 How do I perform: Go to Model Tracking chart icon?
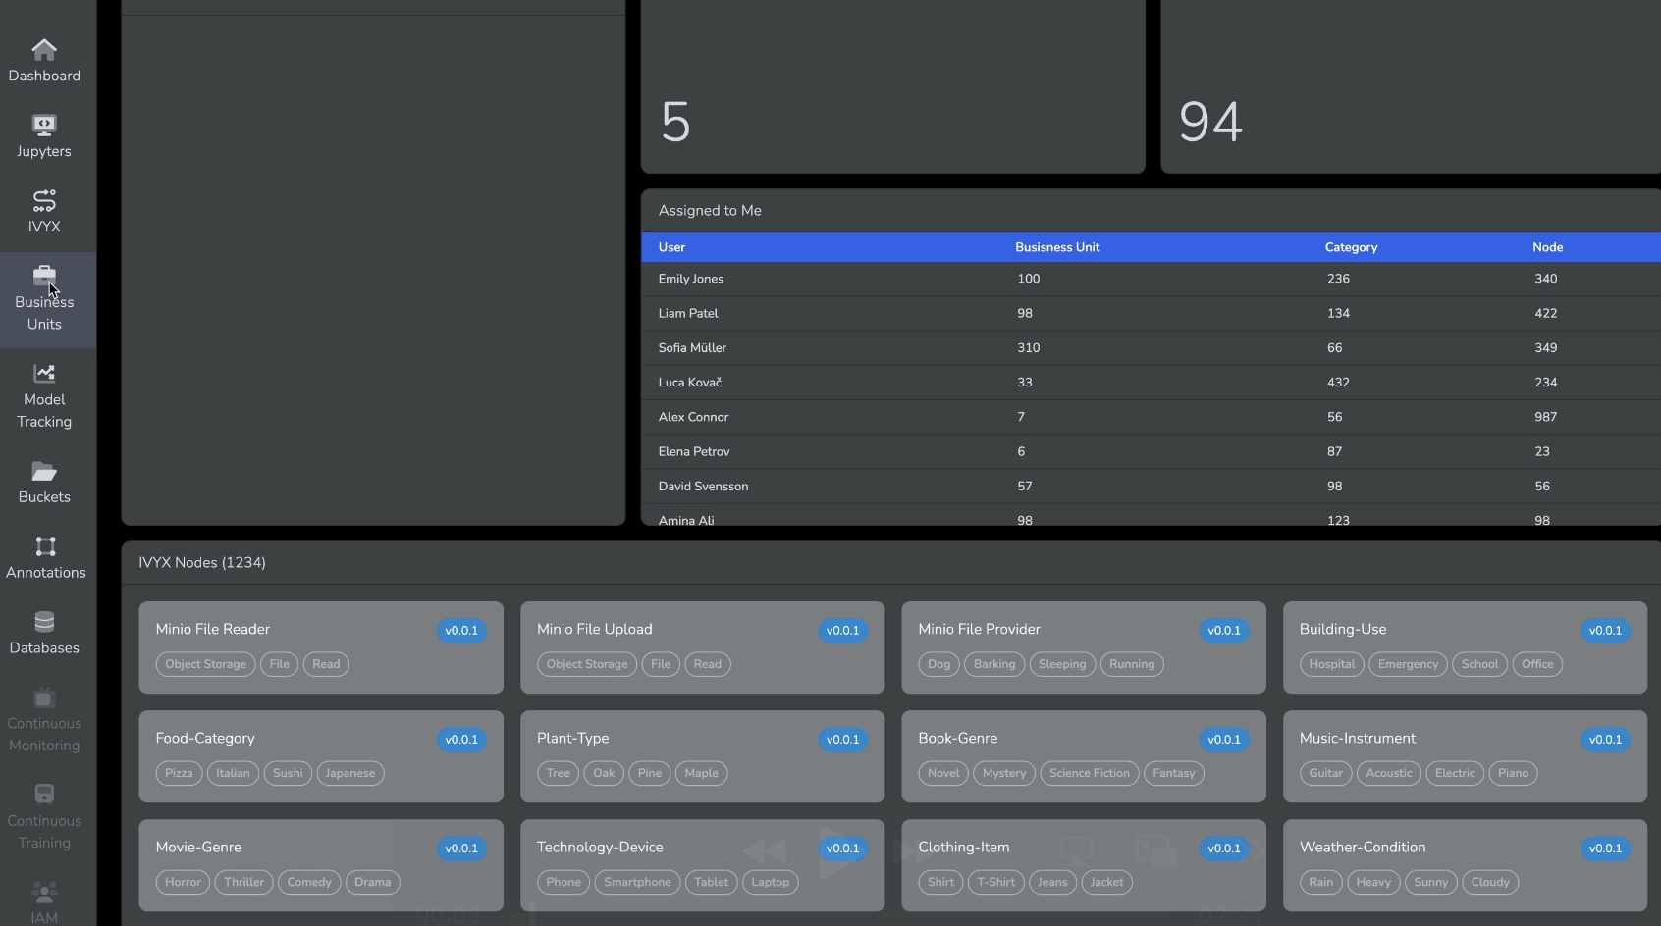tap(44, 374)
